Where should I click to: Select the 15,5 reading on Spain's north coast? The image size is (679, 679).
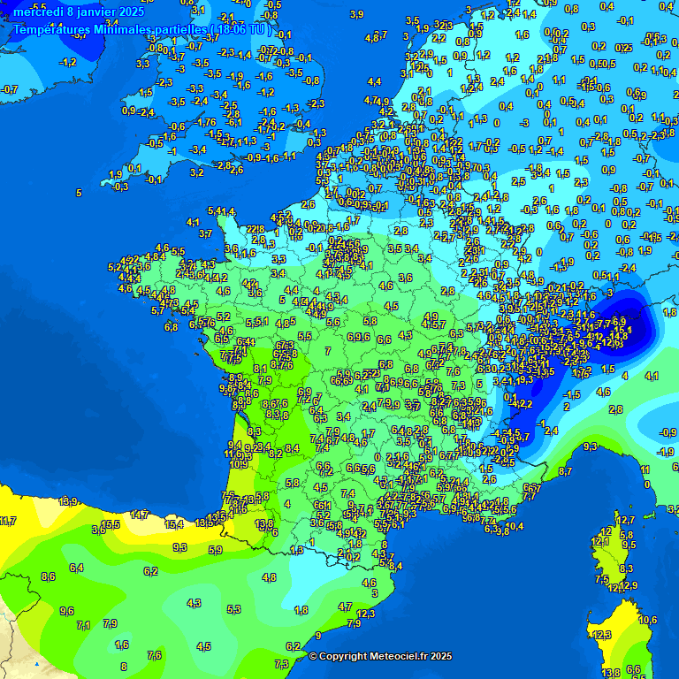tap(111, 524)
